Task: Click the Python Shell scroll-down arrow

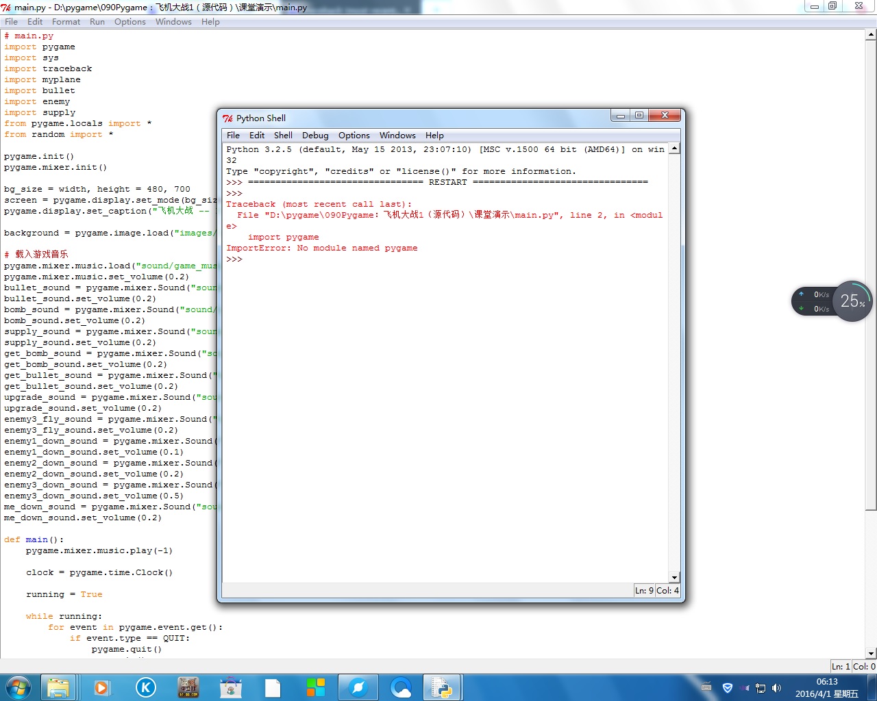Action: (674, 577)
